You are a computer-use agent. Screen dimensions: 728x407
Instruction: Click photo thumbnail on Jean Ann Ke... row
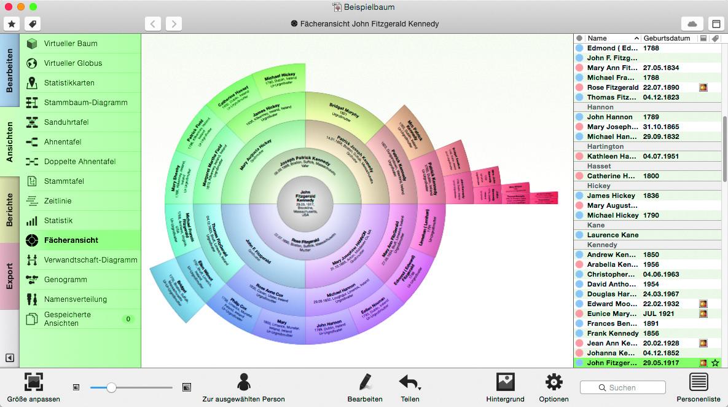pyautogui.click(x=703, y=343)
